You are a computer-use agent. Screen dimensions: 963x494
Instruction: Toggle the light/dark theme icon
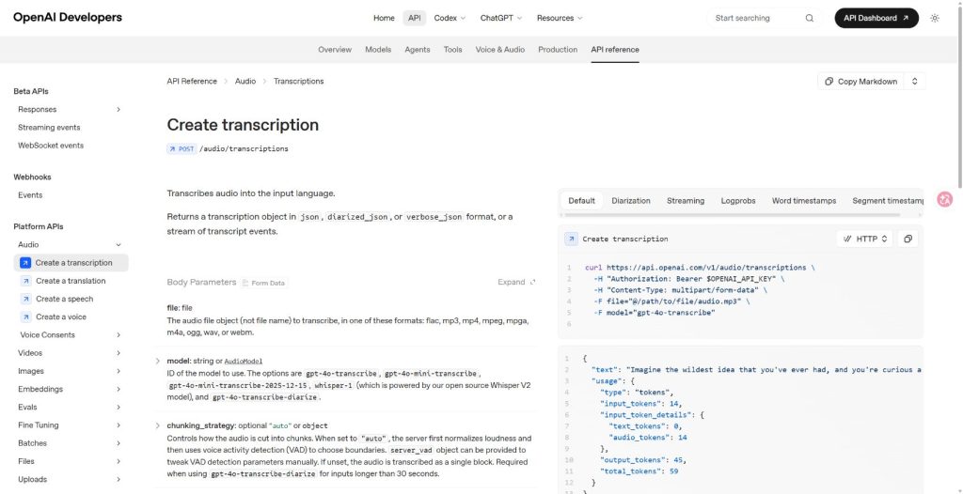tap(935, 19)
